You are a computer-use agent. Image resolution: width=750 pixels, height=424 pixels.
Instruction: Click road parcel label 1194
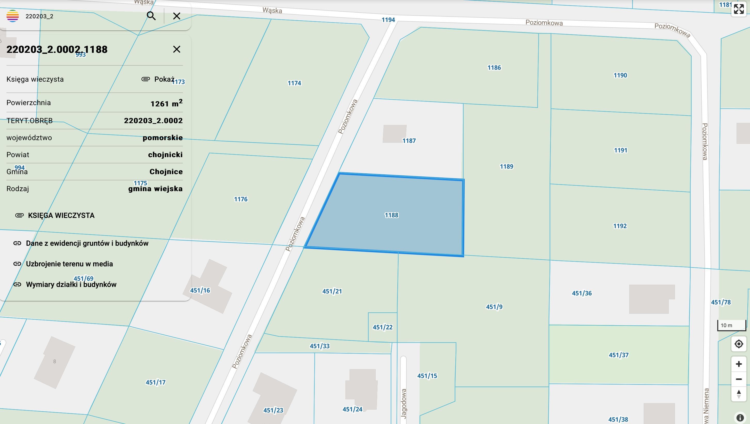click(x=388, y=20)
